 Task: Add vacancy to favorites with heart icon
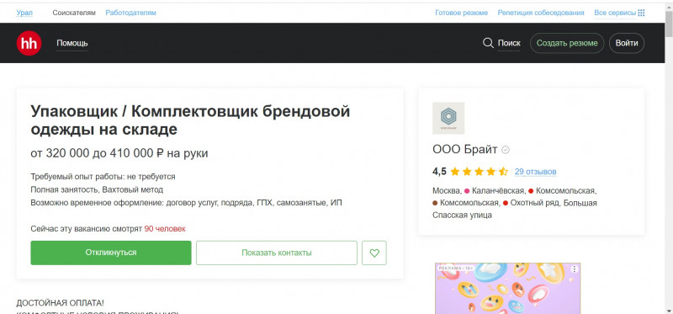click(x=374, y=253)
